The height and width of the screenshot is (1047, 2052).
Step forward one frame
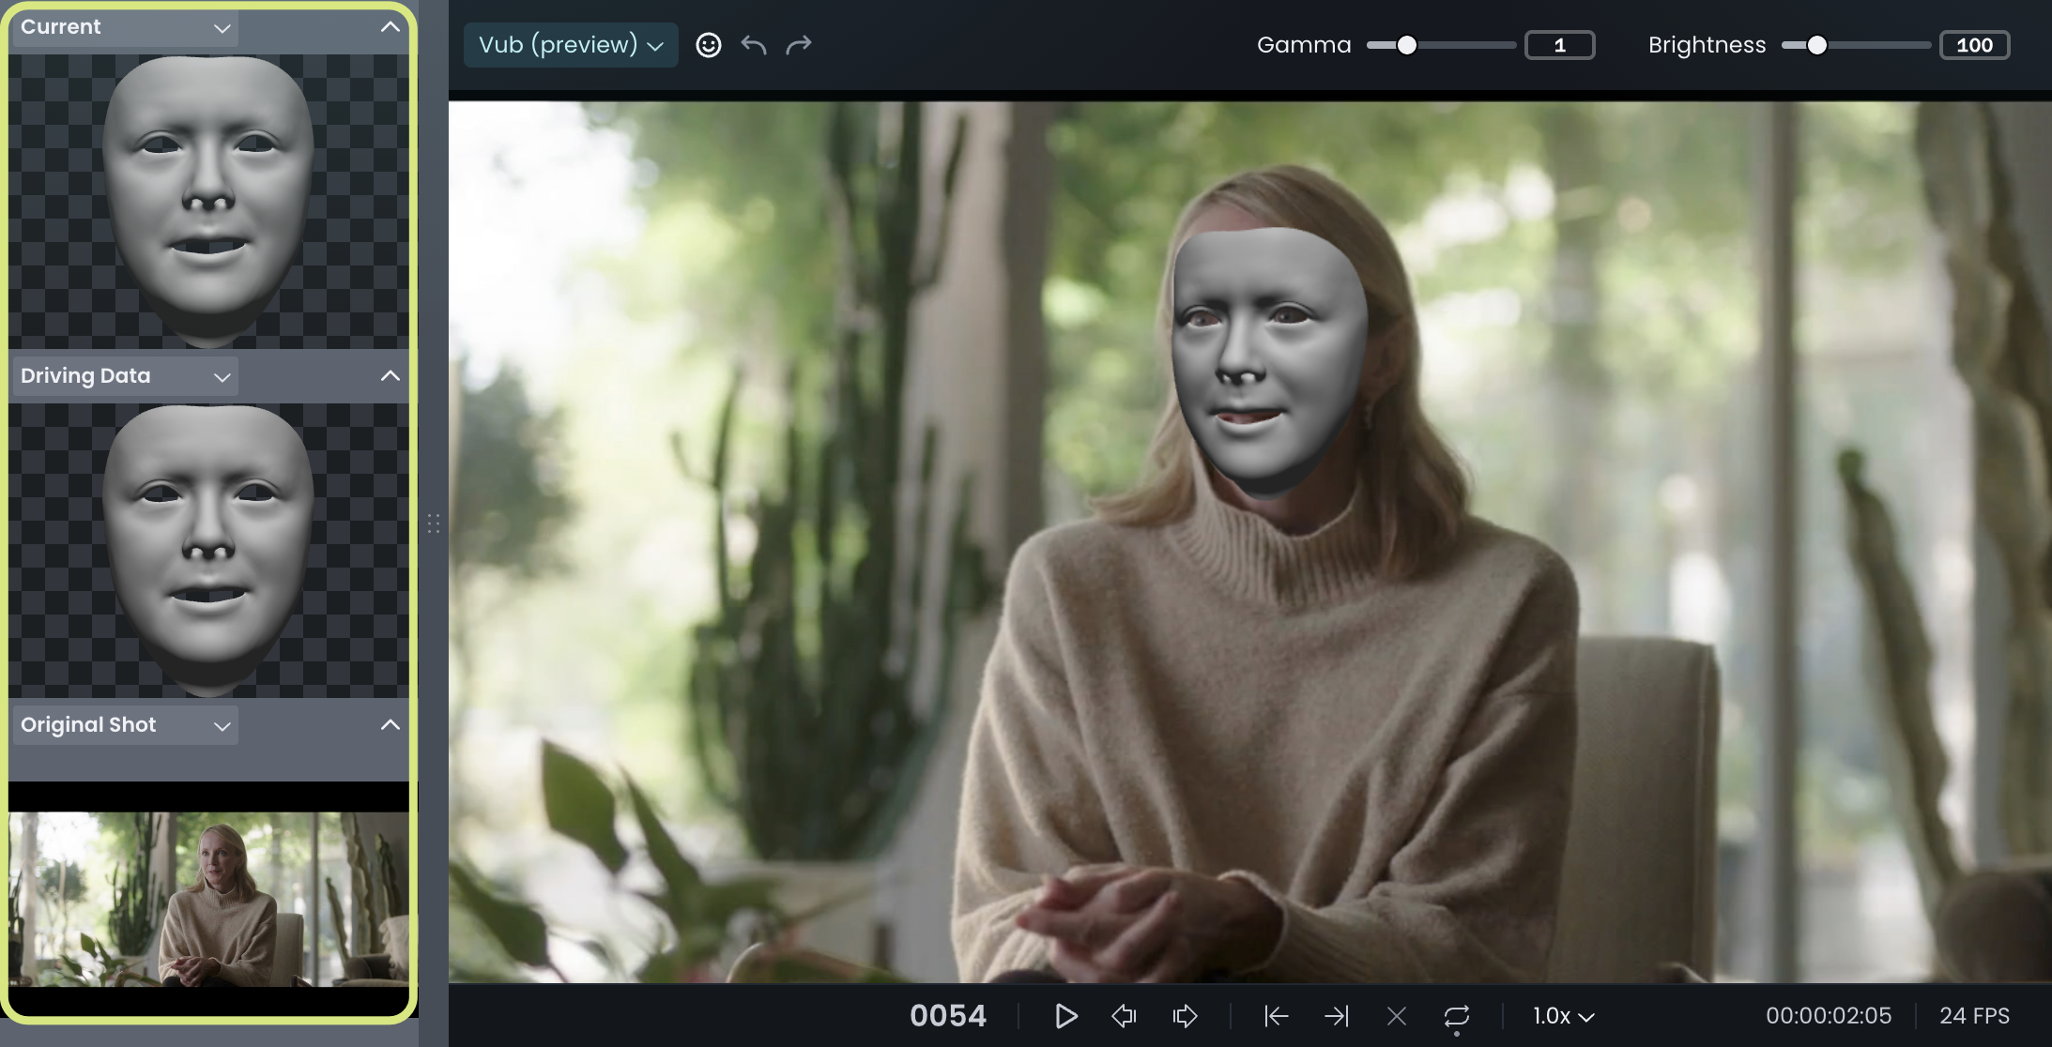(x=1186, y=1016)
